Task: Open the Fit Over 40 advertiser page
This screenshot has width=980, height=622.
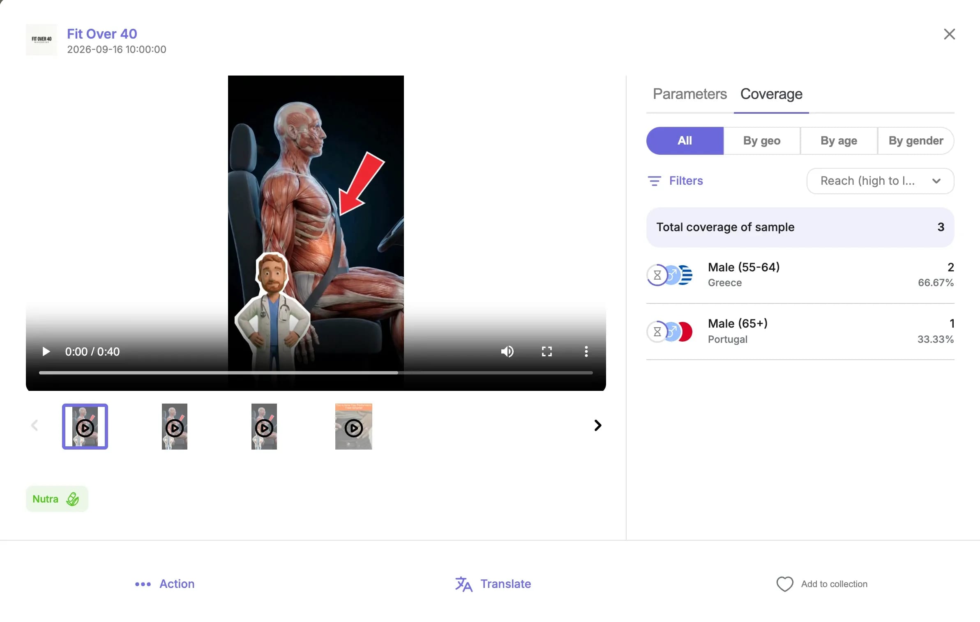Action: coord(102,34)
